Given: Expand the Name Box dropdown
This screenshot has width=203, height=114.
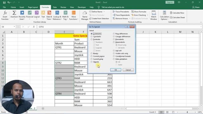Looking at the screenshot, I should (14, 27).
